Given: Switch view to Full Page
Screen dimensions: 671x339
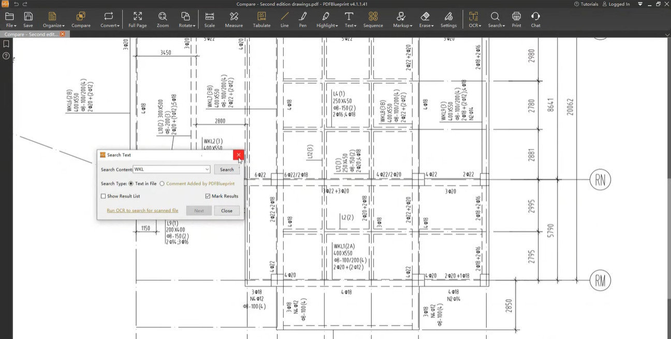Looking at the screenshot, I should click(x=137, y=20).
